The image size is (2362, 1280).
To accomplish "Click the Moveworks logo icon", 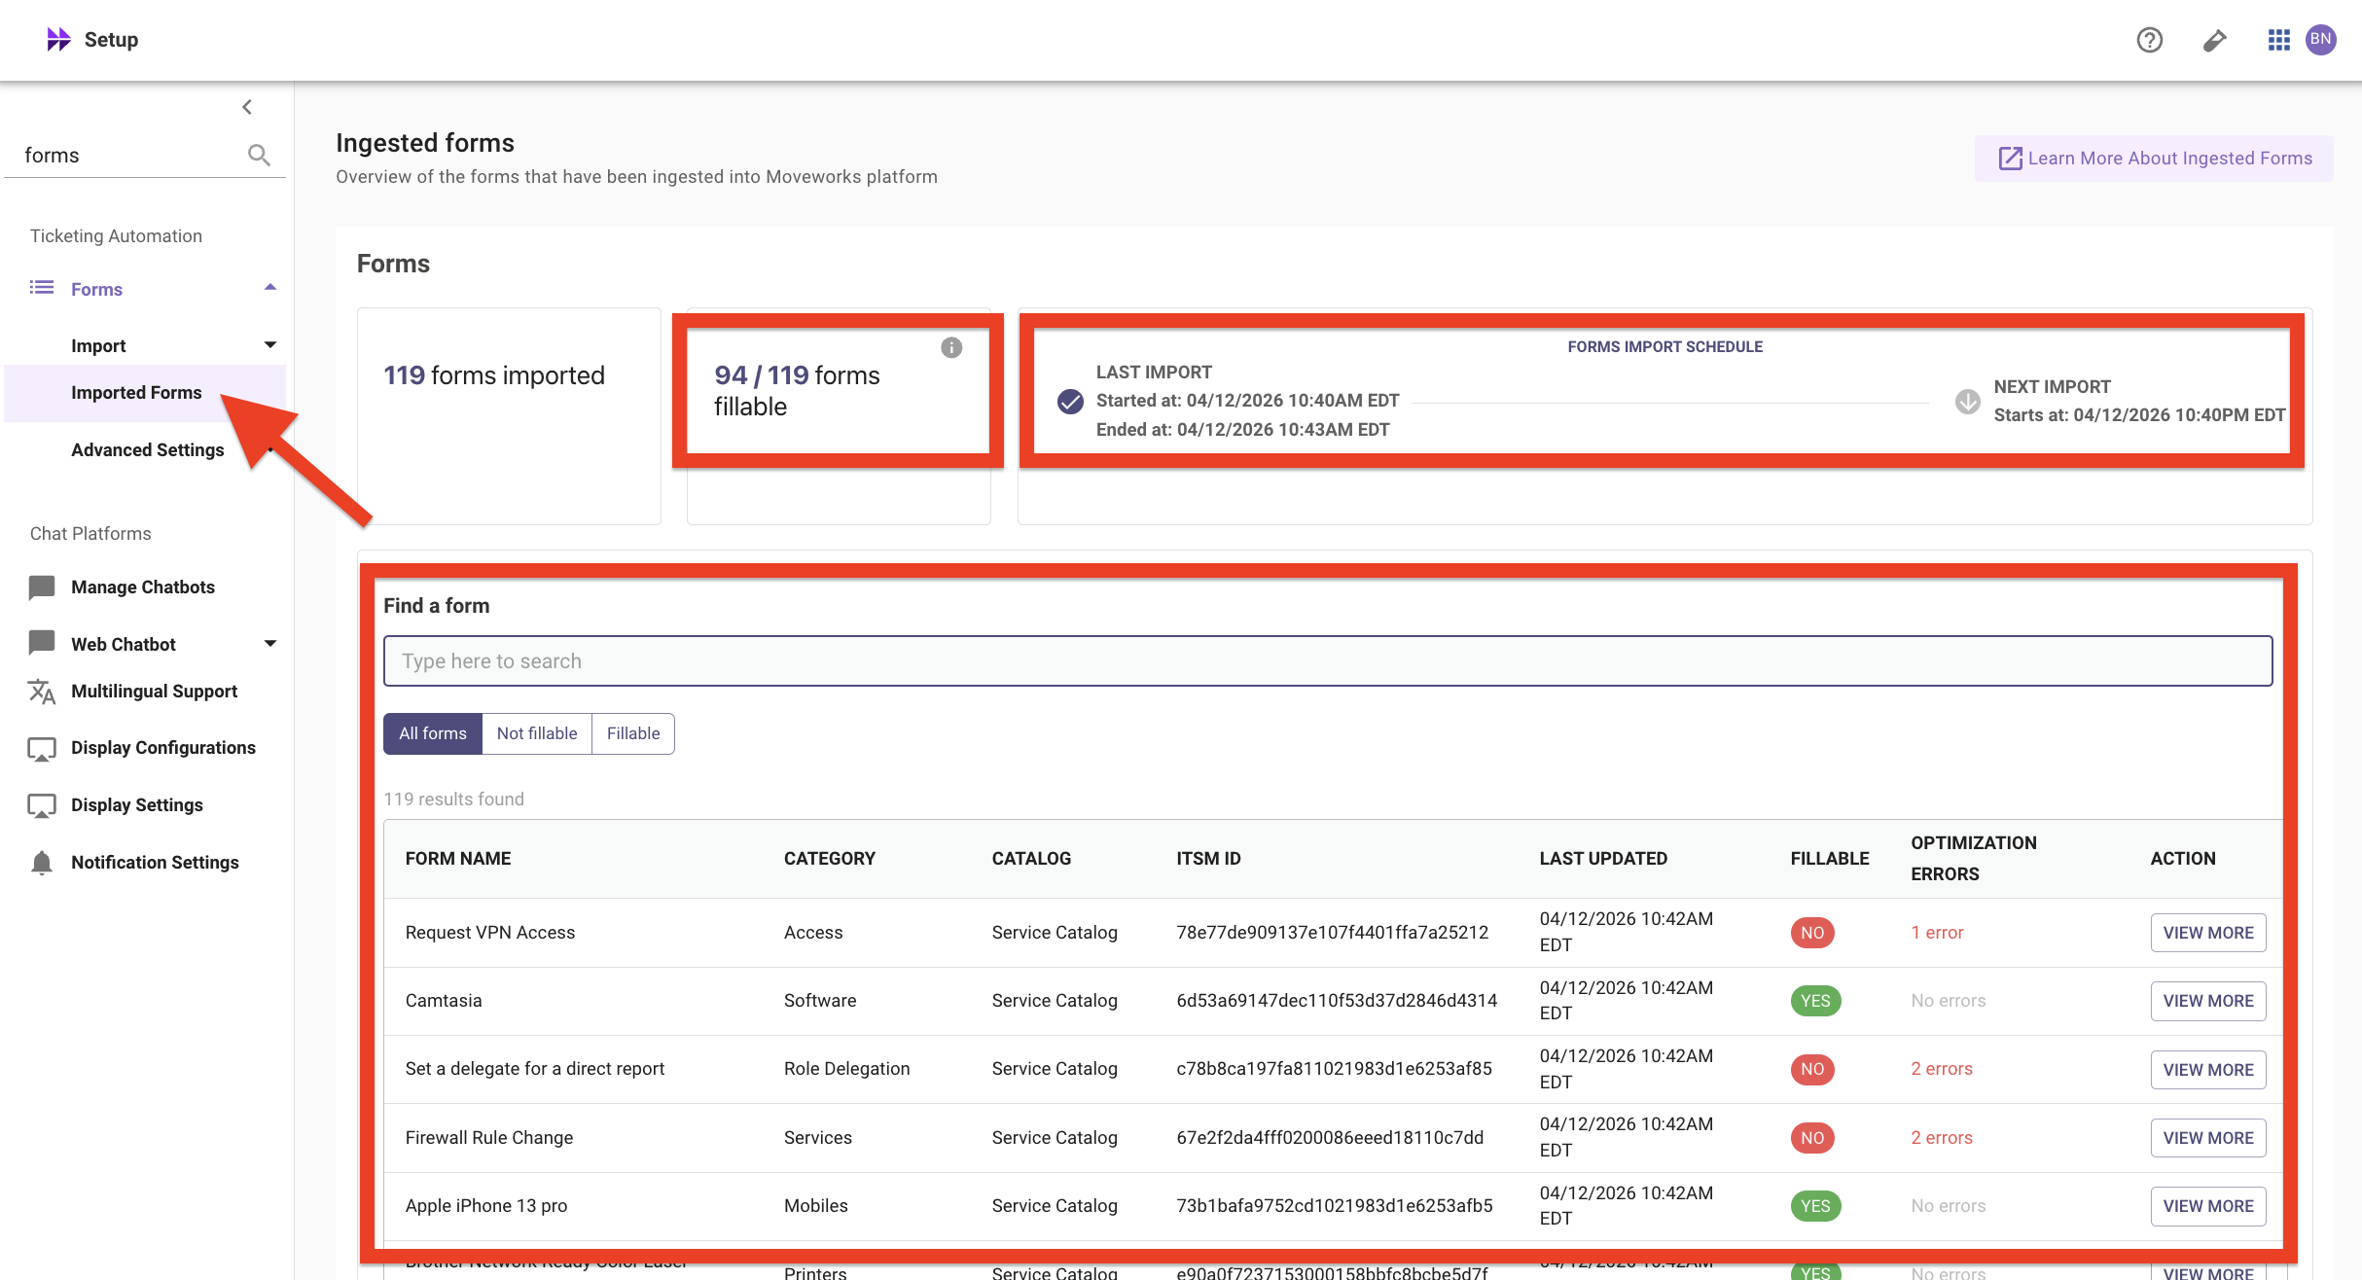I will click(58, 39).
